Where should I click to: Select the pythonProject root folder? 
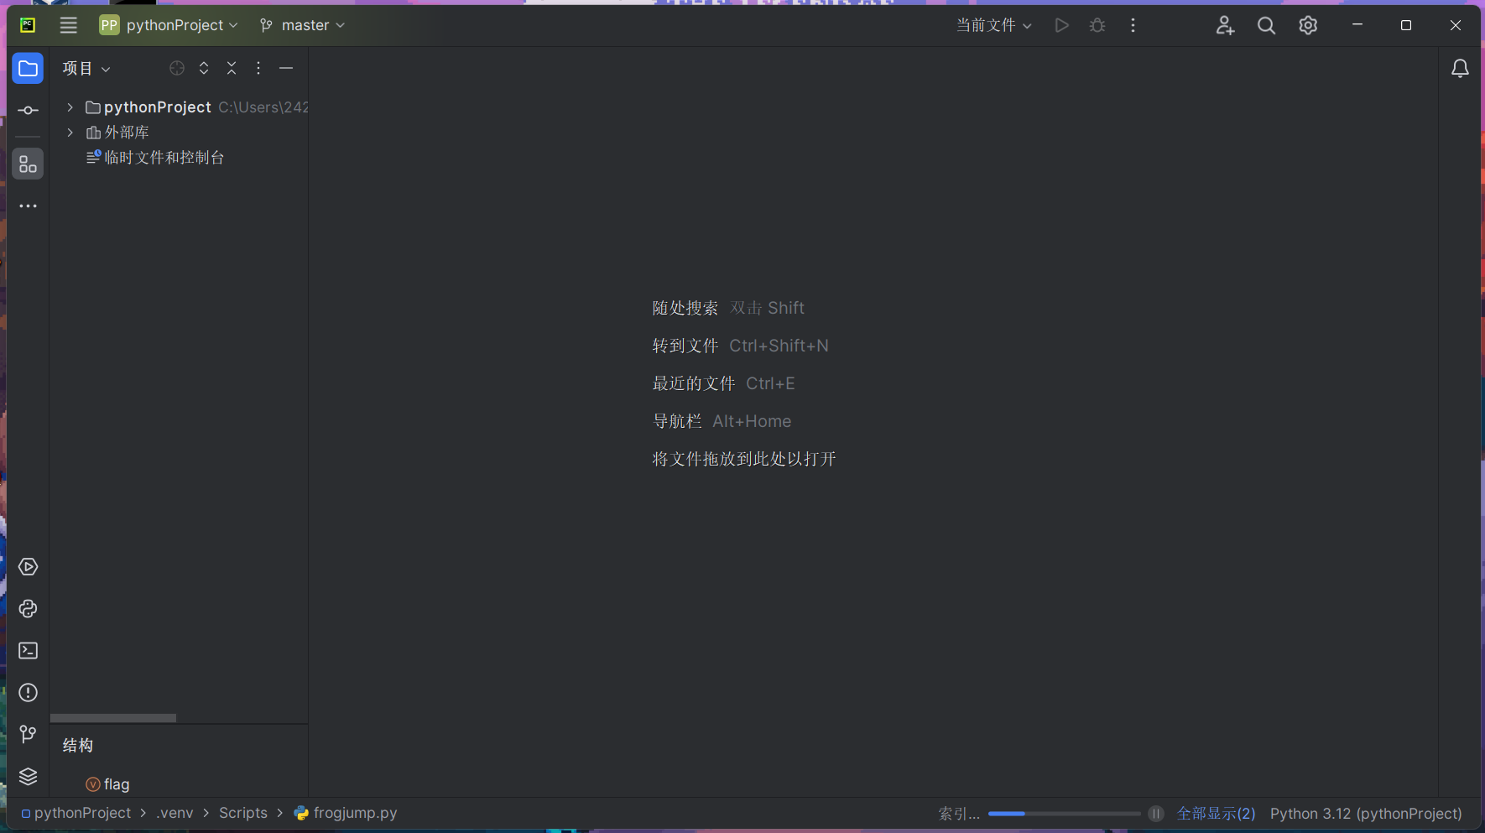pos(158,107)
